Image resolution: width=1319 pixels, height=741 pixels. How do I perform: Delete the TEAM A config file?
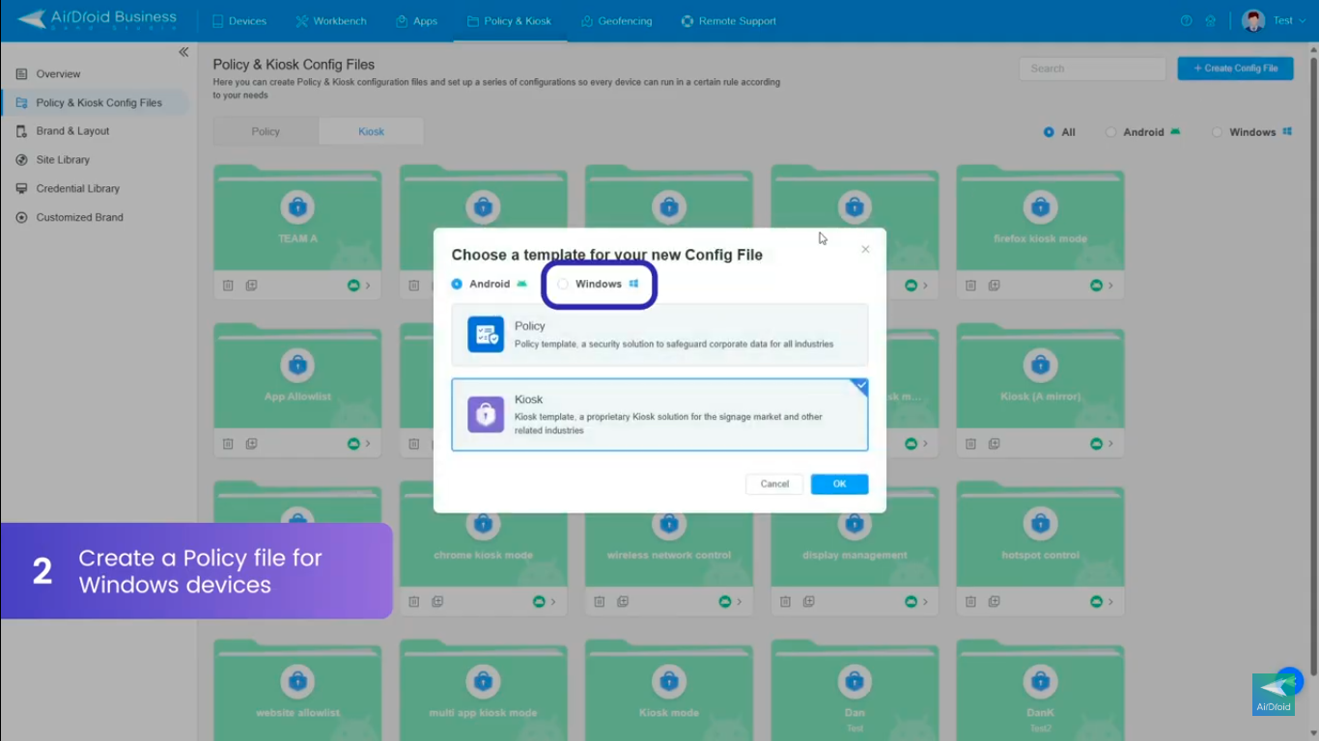[x=228, y=286]
